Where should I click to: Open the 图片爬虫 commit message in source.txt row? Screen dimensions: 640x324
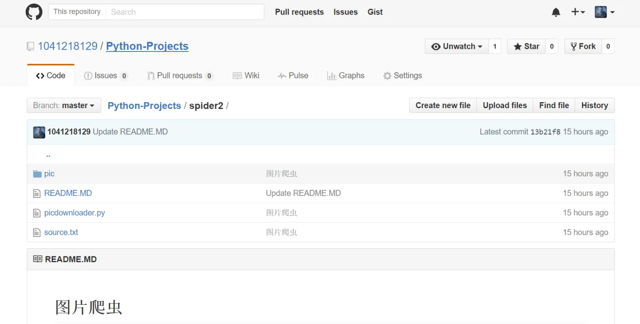click(x=282, y=232)
